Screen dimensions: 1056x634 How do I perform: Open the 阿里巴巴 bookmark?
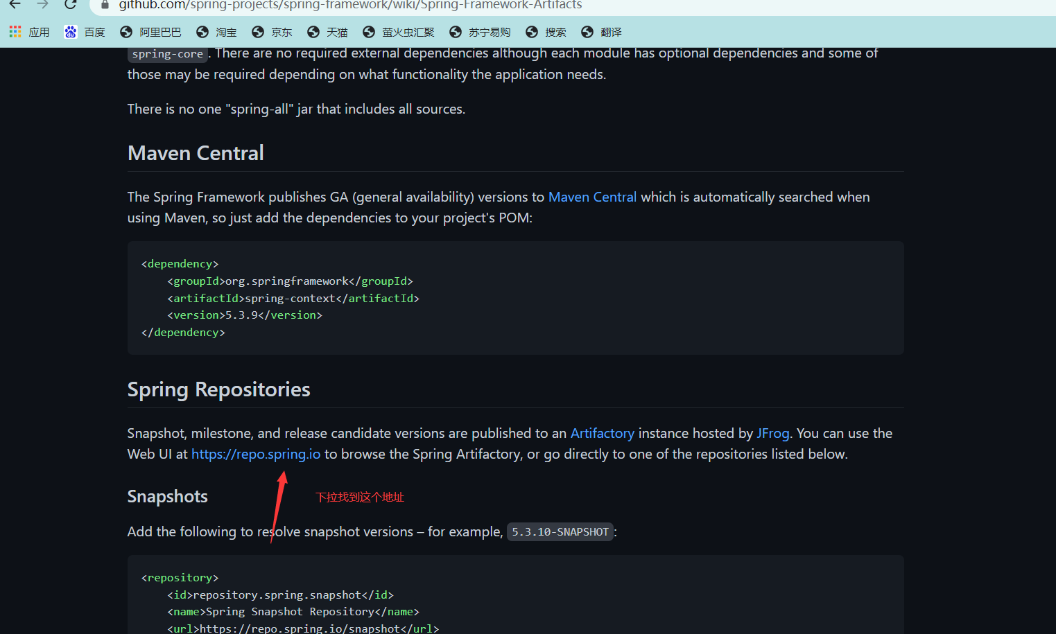(150, 32)
